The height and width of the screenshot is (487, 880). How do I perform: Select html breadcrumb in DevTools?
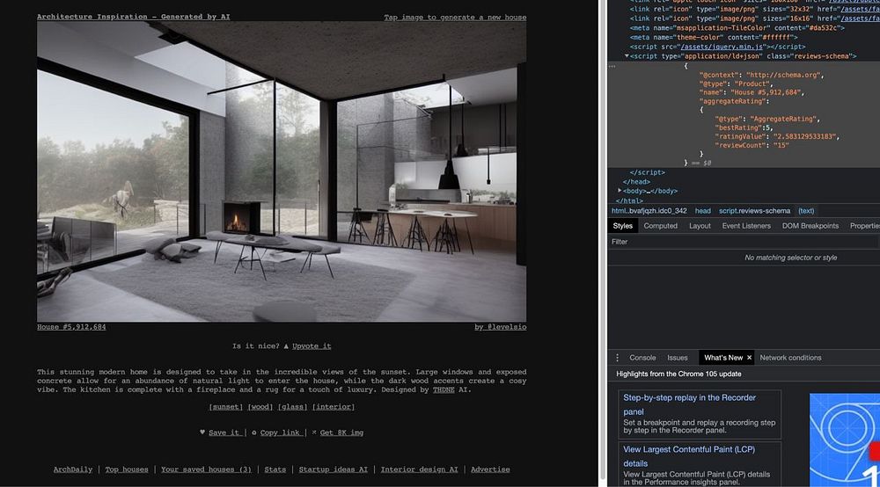coord(649,211)
